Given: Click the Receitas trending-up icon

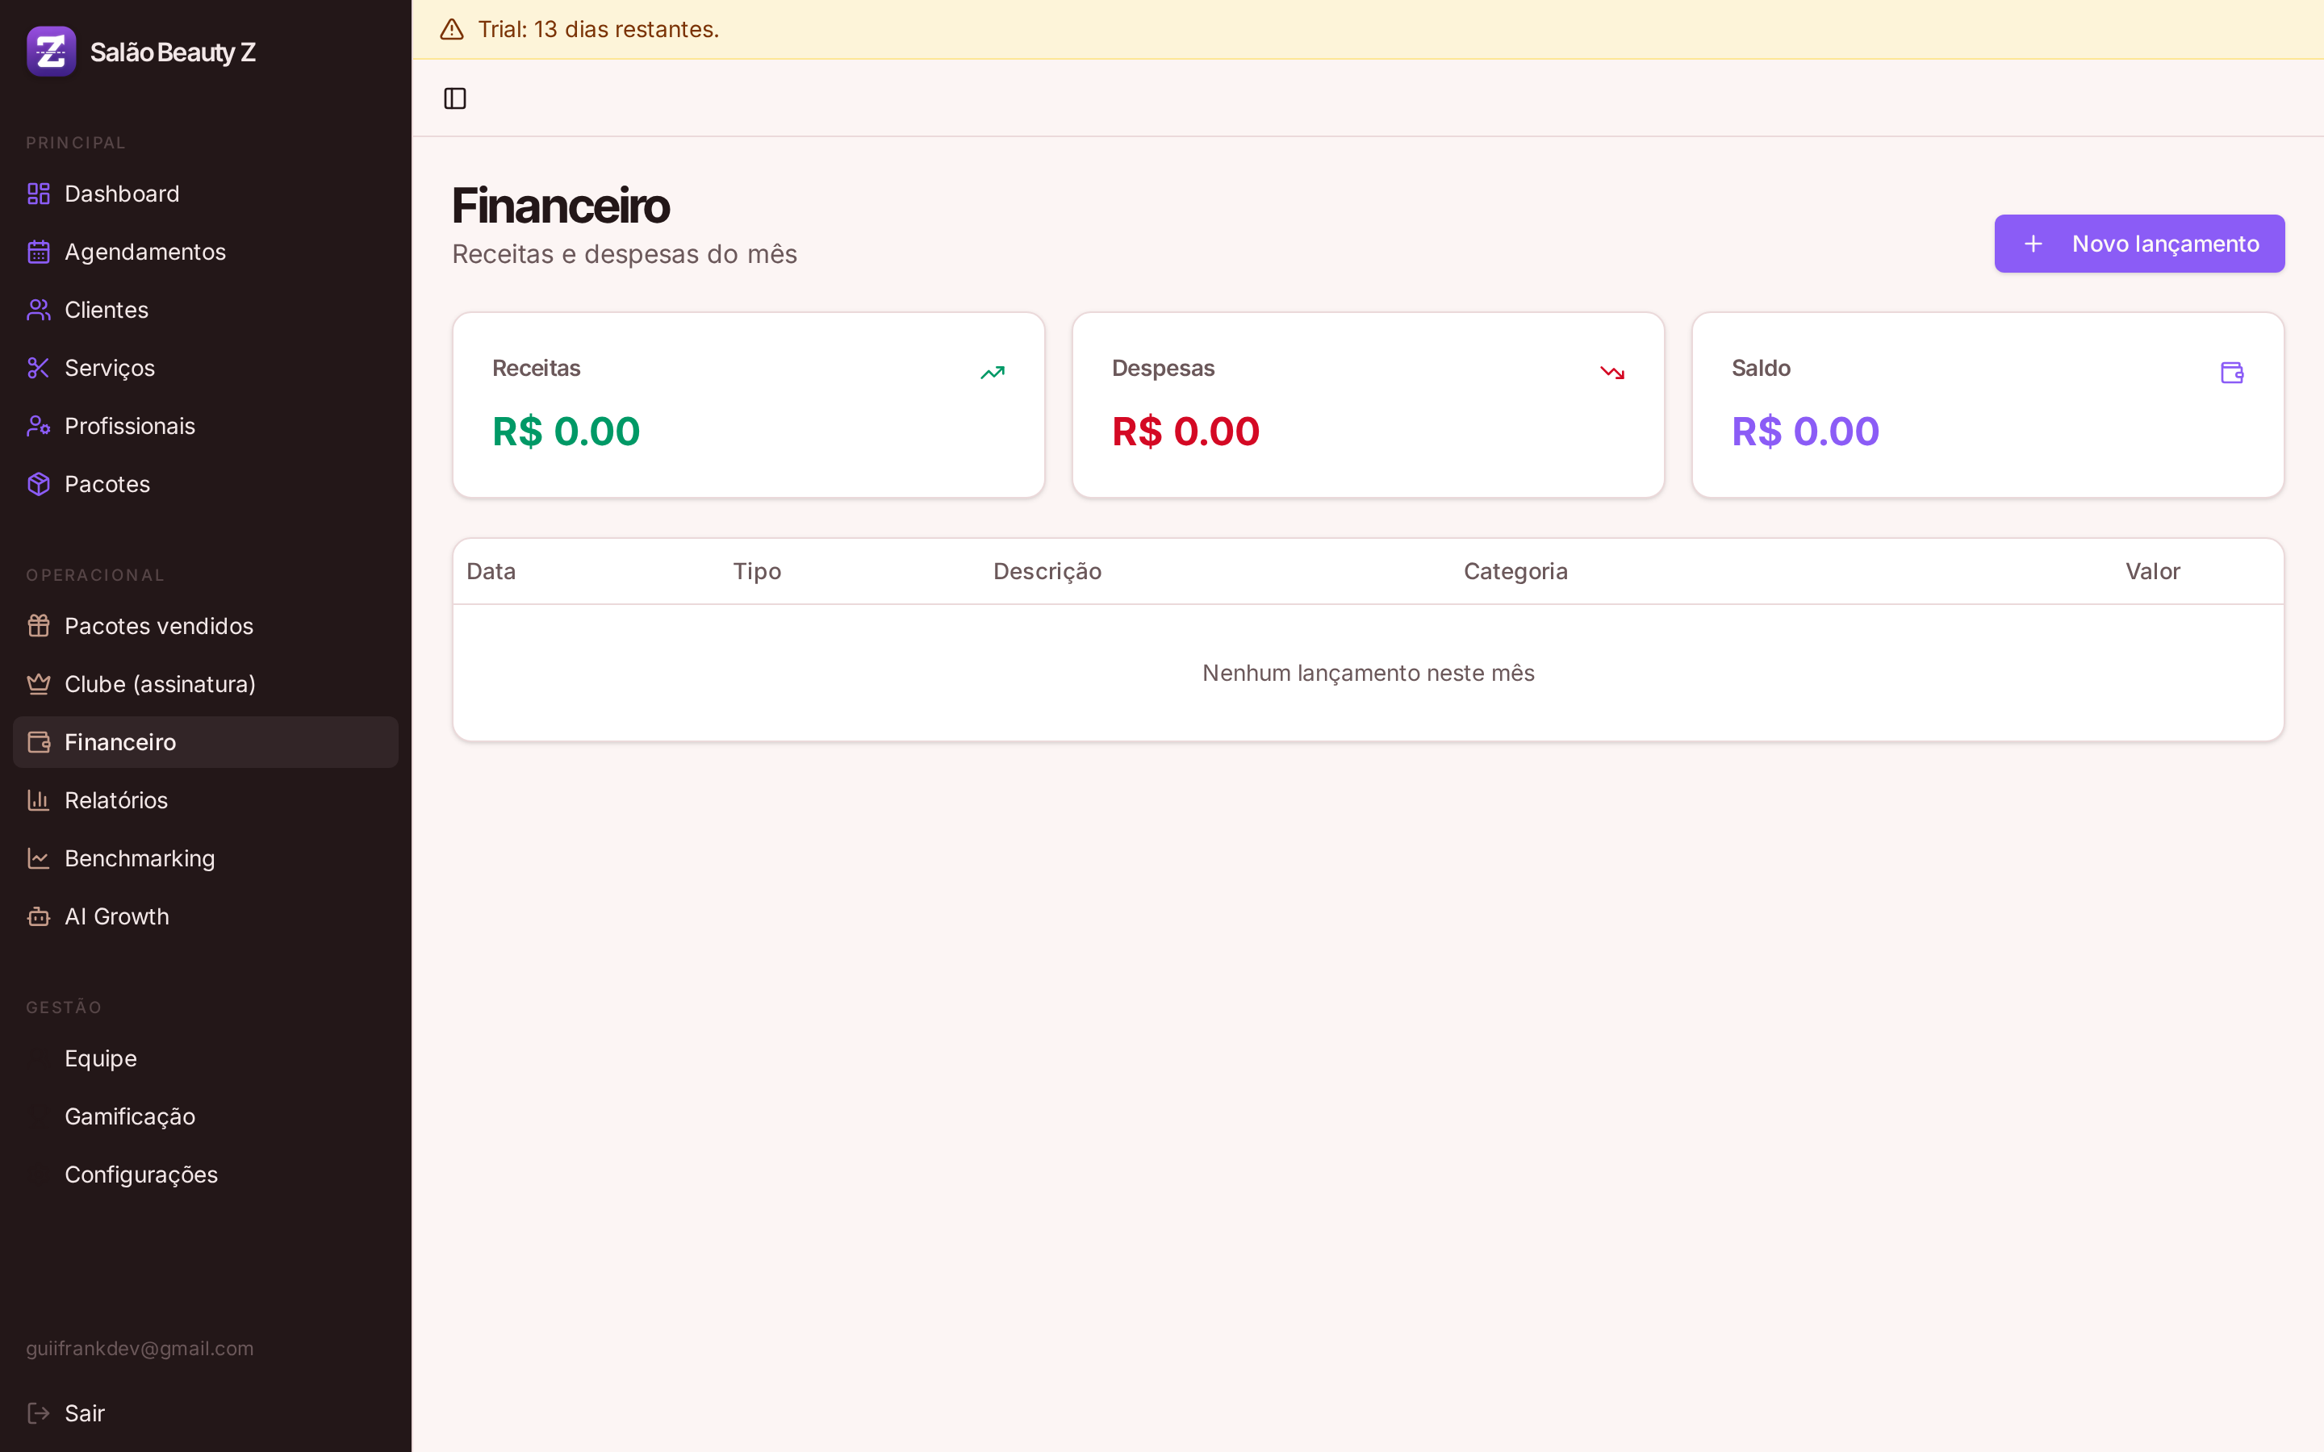Looking at the screenshot, I should tap(992, 373).
